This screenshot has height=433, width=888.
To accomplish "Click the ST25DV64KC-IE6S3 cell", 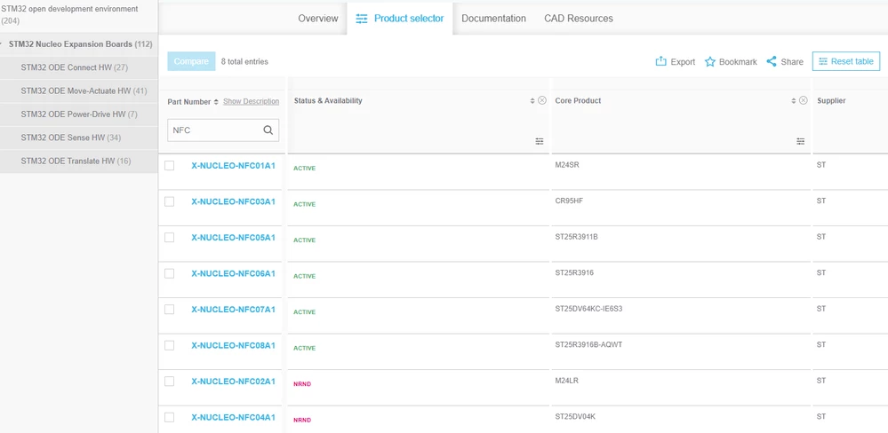I will tap(589, 309).
